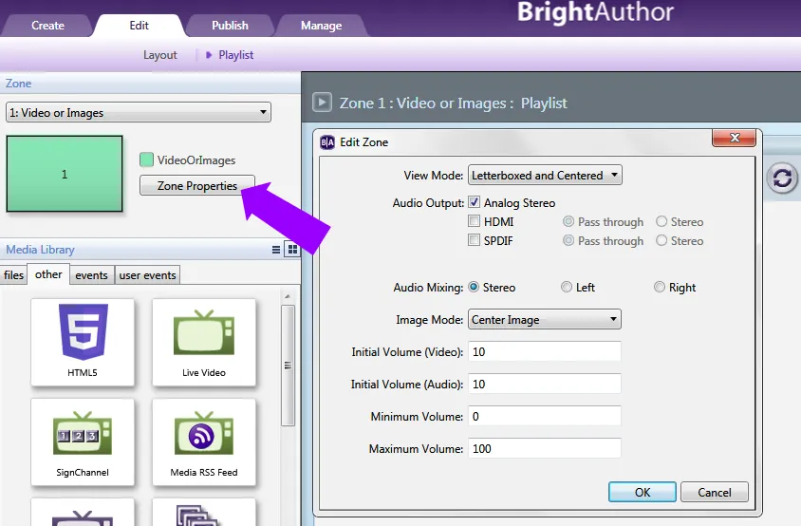
Task: Select the green zone 1 thumbnail
Action: (x=65, y=174)
